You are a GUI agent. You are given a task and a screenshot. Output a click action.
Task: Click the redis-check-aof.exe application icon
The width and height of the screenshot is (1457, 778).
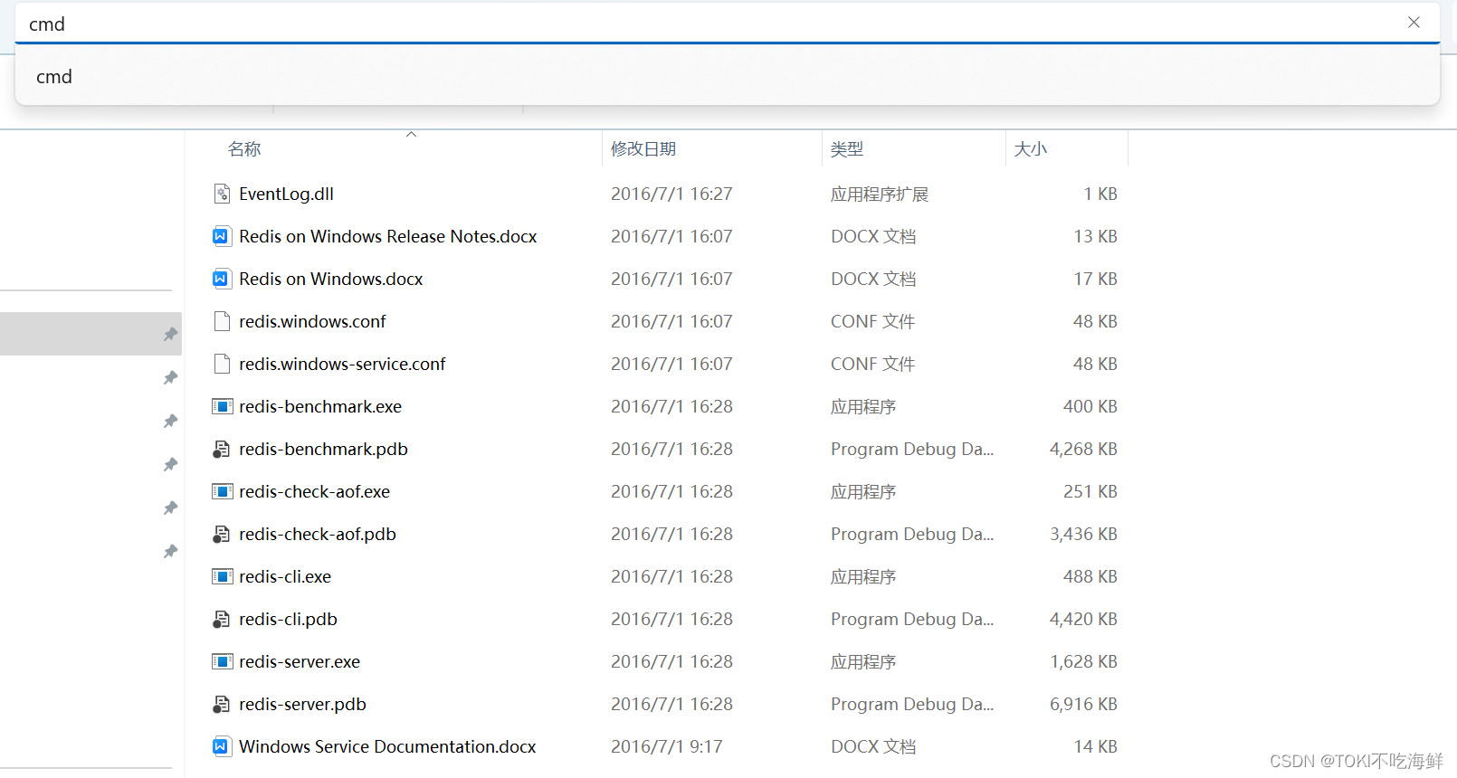click(x=222, y=491)
